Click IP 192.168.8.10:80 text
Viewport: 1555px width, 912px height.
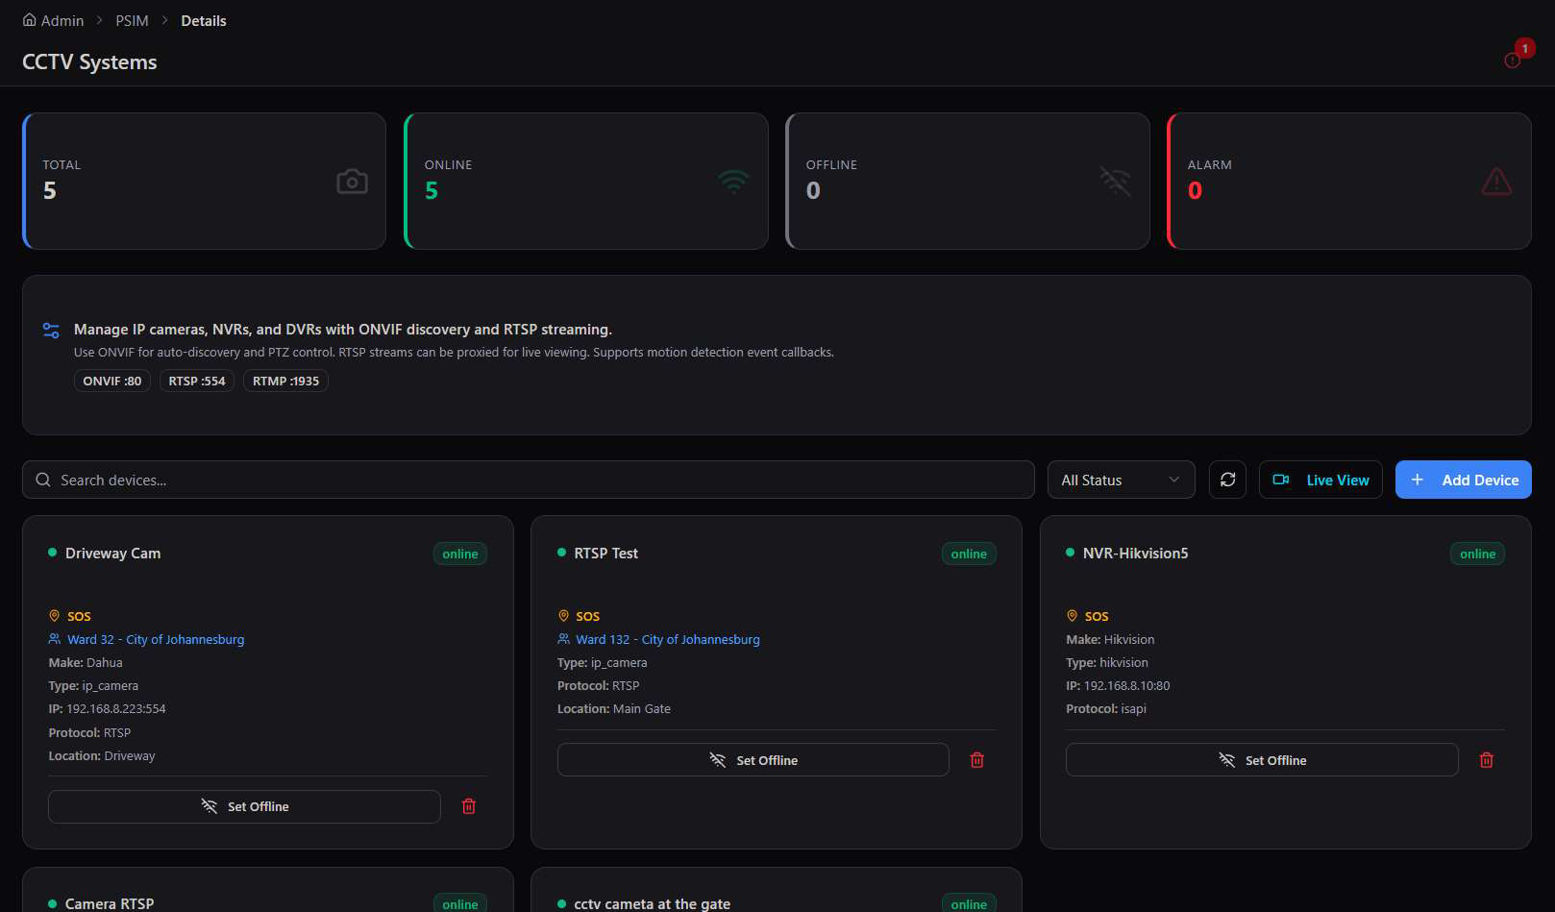point(1118,685)
